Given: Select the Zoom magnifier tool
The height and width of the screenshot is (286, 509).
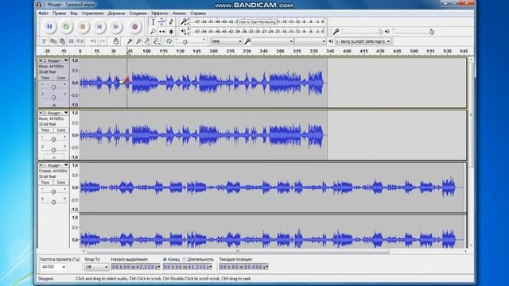Looking at the screenshot, I should [153, 32].
